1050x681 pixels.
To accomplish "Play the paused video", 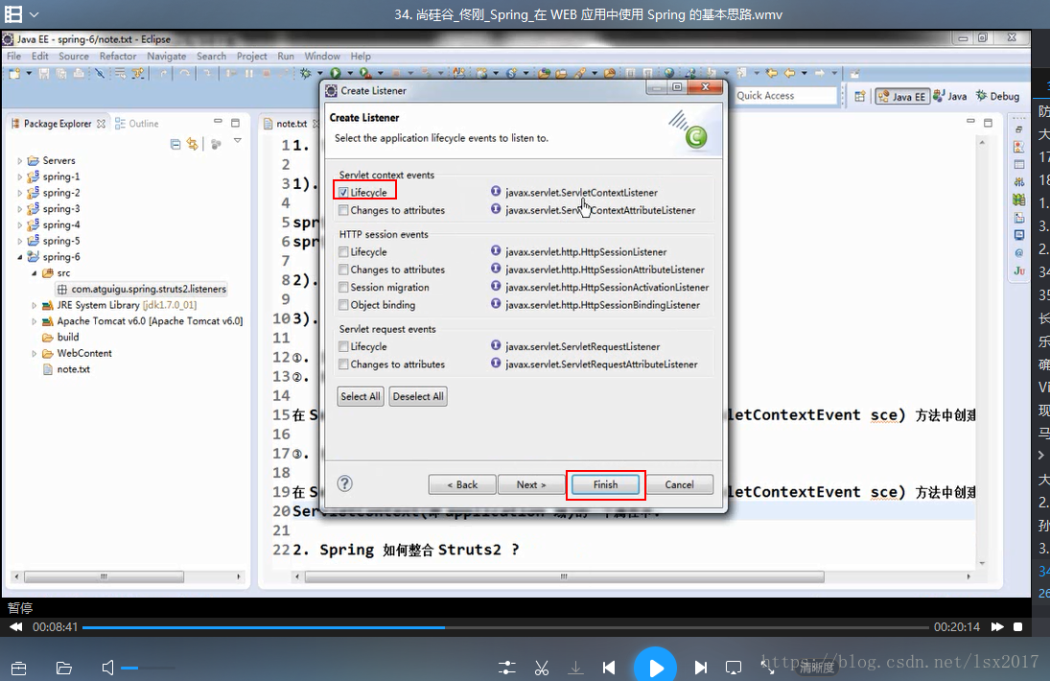I will (x=655, y=667).
